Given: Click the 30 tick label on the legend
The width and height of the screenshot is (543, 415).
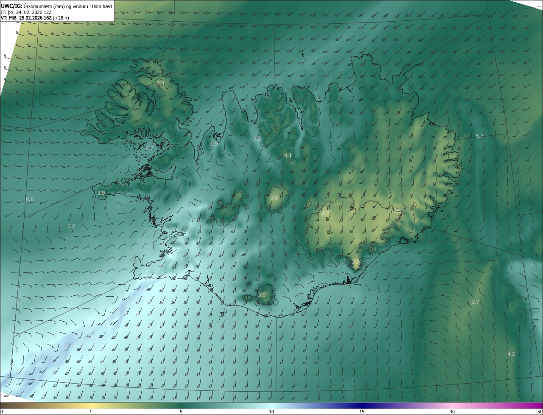Looking at the screenshot, I should point(452,412).
